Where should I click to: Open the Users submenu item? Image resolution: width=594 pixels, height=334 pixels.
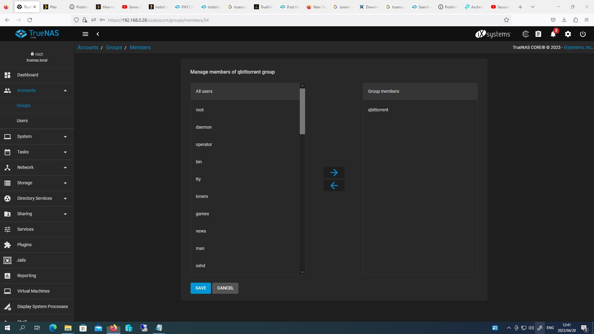click(37, 121)
